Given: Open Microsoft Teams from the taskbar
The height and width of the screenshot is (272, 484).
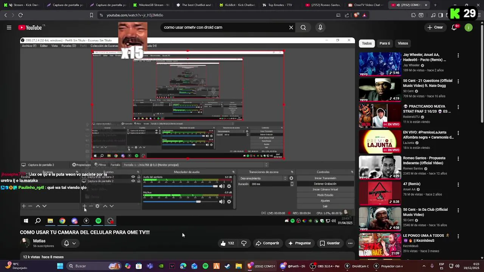Looking at the screenshot, I should [150, 266].
